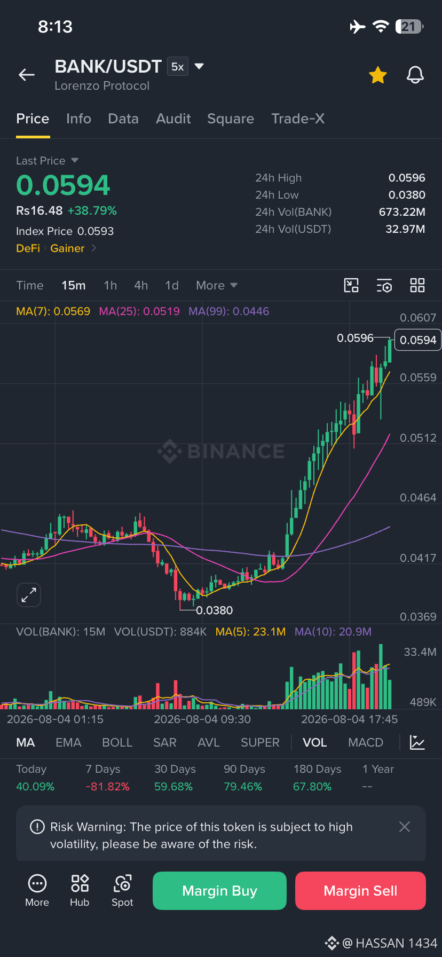Toggle the MA indicator

(x=26, y=742)
